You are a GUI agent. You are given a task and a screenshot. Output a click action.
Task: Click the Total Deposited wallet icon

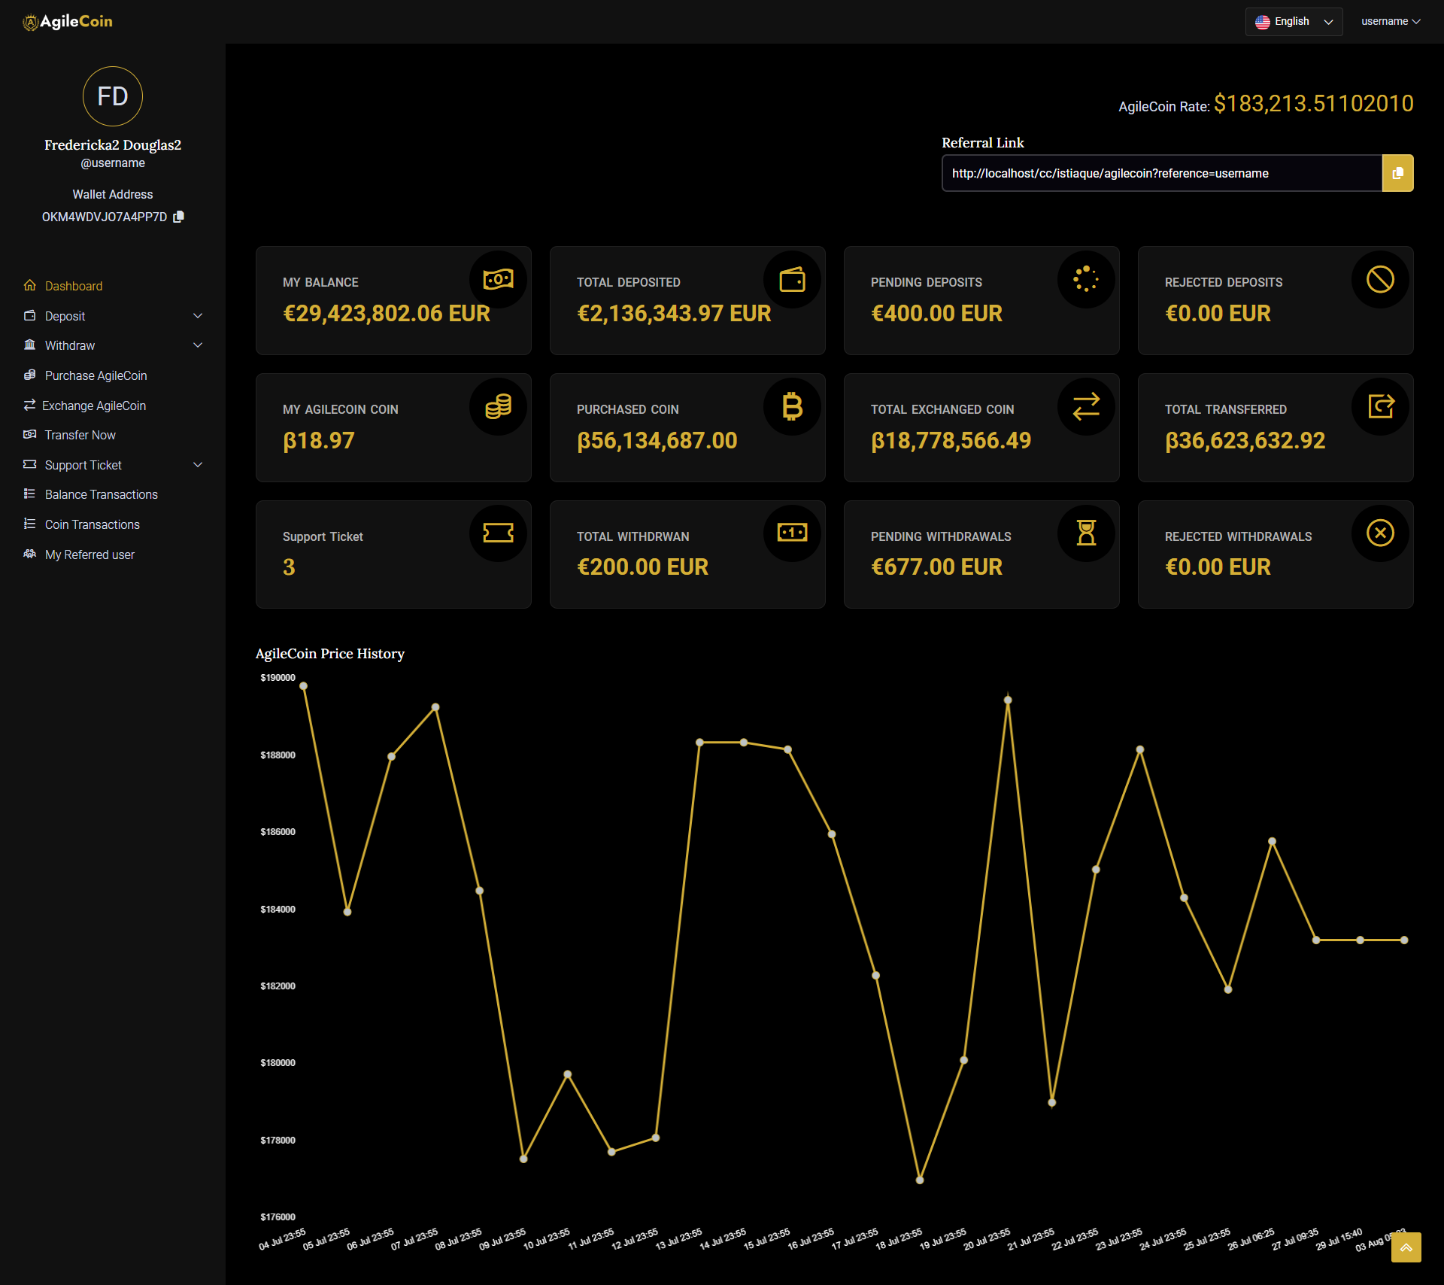[792, 280]
